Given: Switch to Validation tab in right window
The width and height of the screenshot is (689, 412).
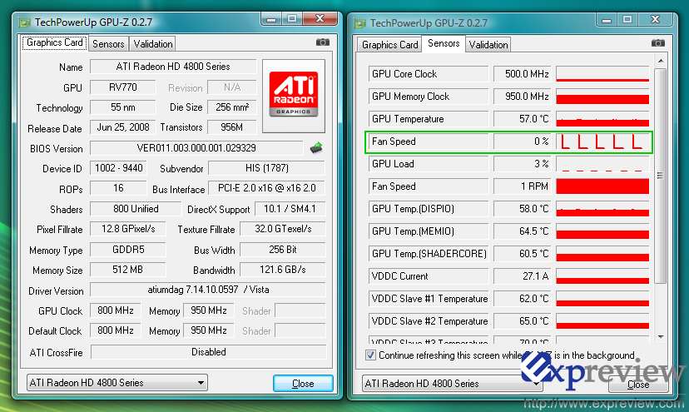Looking at the screenshot, I should [x=488, y=45].
